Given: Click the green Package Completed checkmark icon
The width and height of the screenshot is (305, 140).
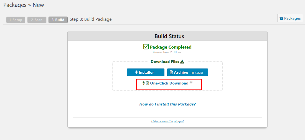Looking at the screenshot, I should tap(146, 47).
